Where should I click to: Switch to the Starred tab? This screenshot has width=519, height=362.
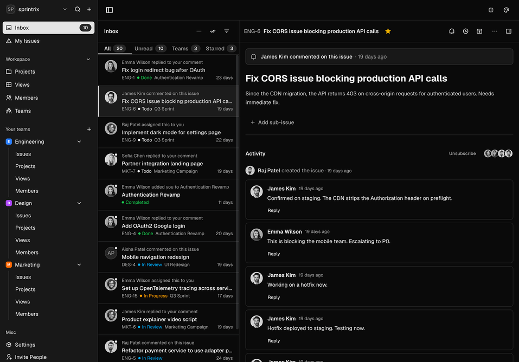tap(221, 49)
